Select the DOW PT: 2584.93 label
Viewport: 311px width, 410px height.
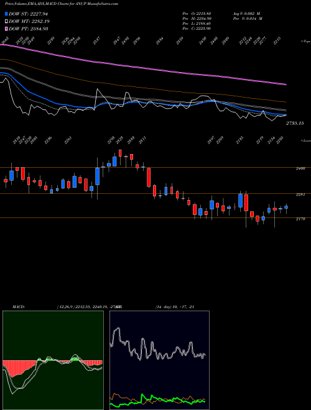point(28,29)
